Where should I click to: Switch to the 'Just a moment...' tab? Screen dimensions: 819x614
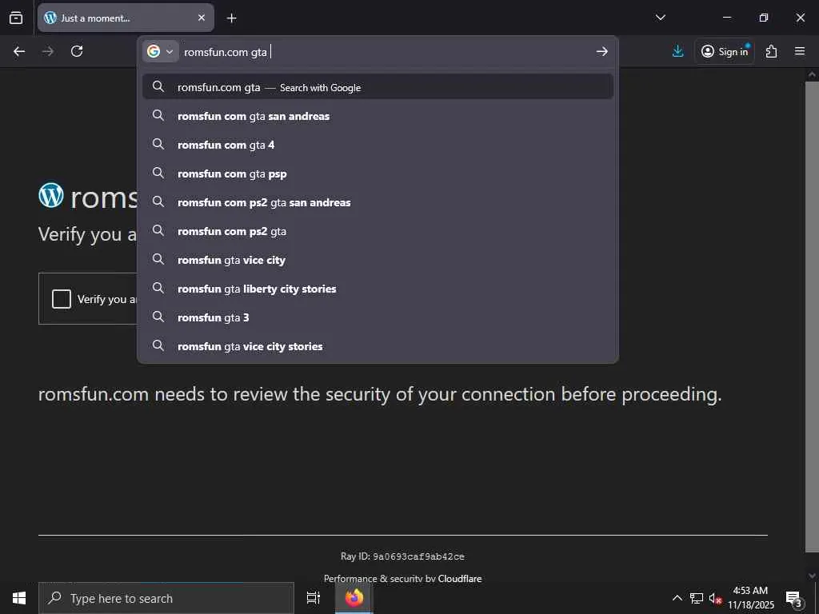tap(126, 18)
